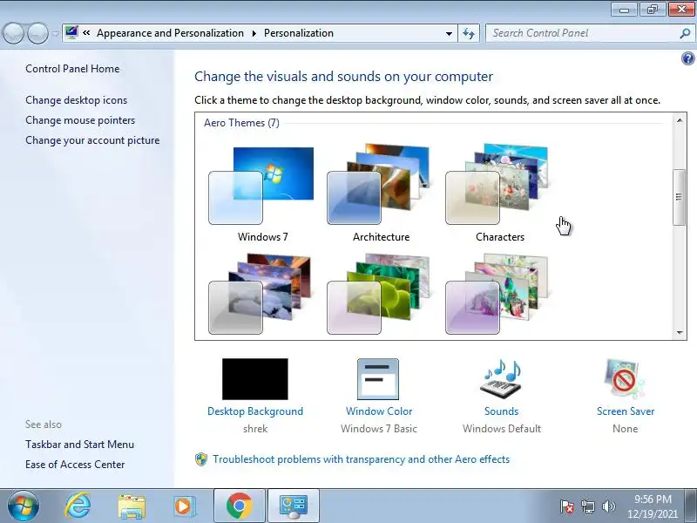Pick the green leaves nature theme thumbnail
Viewport: 697px width, 523px height.
click(379, 294)
